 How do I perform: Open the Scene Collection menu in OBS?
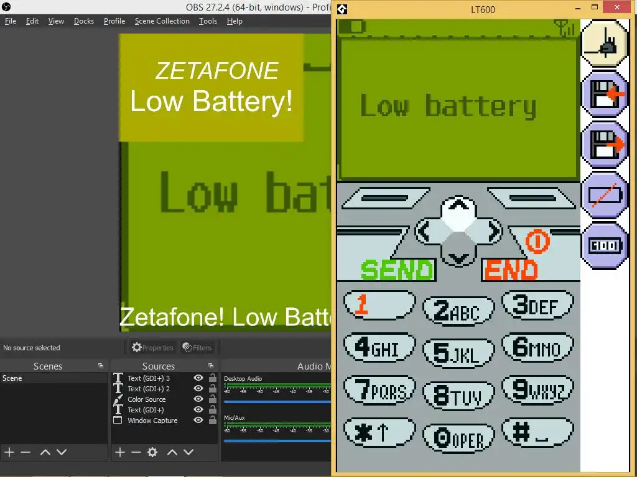[x=162, y=21]
